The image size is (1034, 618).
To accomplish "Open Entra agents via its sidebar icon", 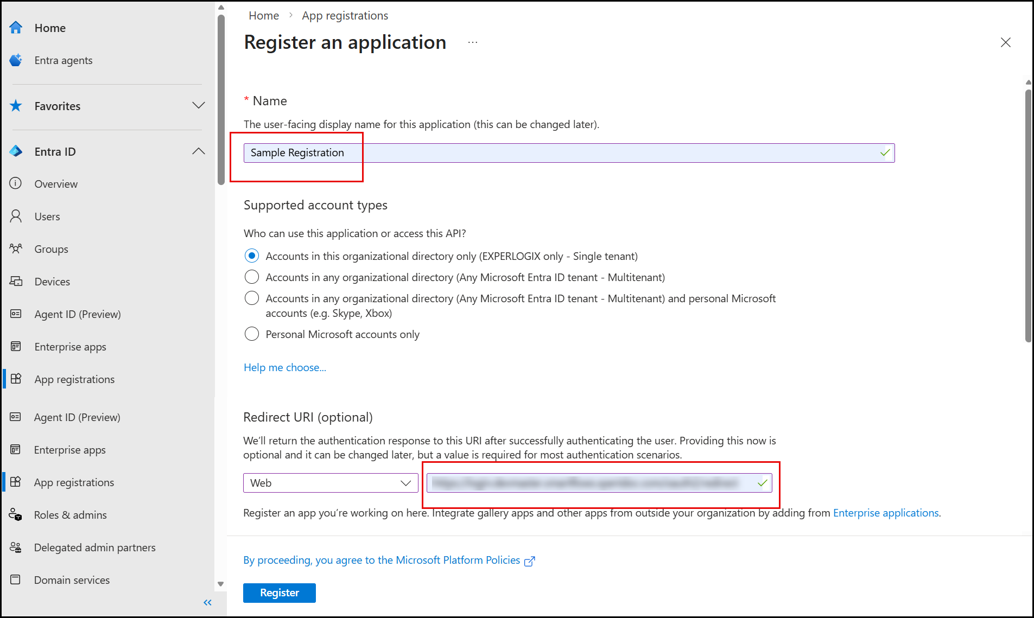I will click(16, 60).
